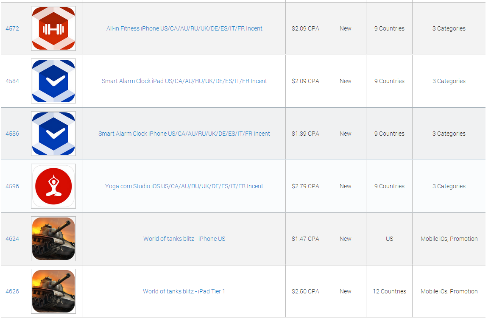Open World of tanks blitz iPad Tier 1 link
Screen dimensions: 491x318
[184, 291]
